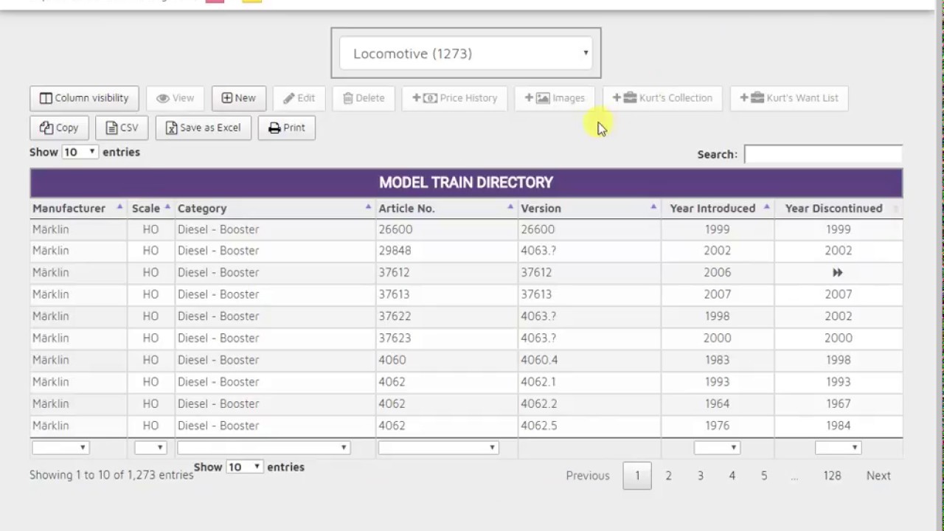Go to Next page
The width and height of the screenshot is (944, 531).
(x=878, y=476)
